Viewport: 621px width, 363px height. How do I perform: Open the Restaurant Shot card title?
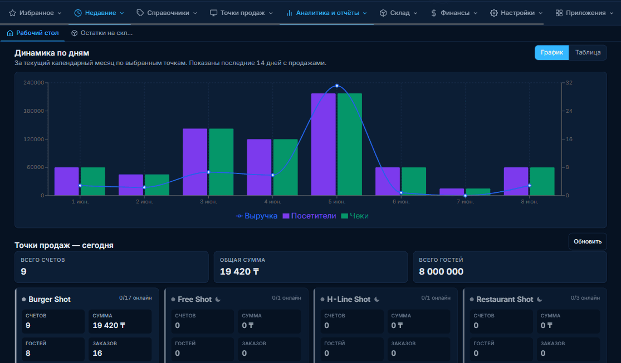pyautogui.click(x=505, y=299)
